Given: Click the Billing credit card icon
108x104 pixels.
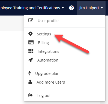Looking at the screenshot, I should [x=31, y=42].
